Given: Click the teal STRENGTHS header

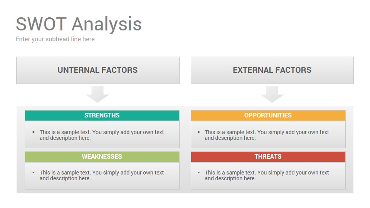Looking at the screenshot, I should (102, 115).
